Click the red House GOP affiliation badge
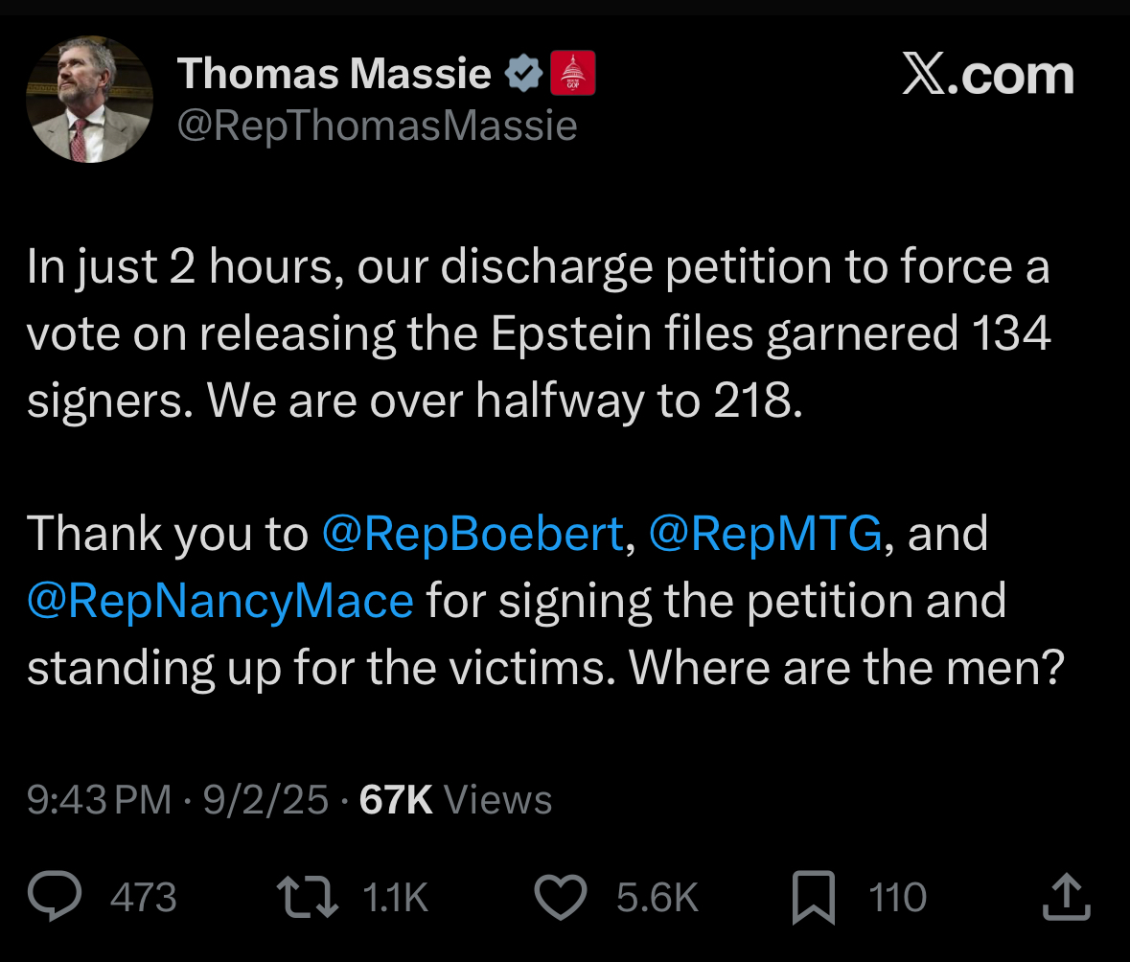 (x=573, y=73)
